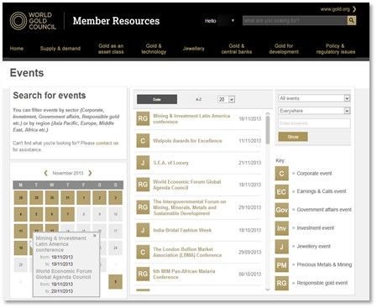Click J icon beside S.E.A. of Luxury

click(143, 163)
